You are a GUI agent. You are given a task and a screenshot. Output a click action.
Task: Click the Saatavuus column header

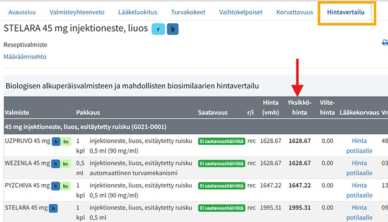point(212,113)
